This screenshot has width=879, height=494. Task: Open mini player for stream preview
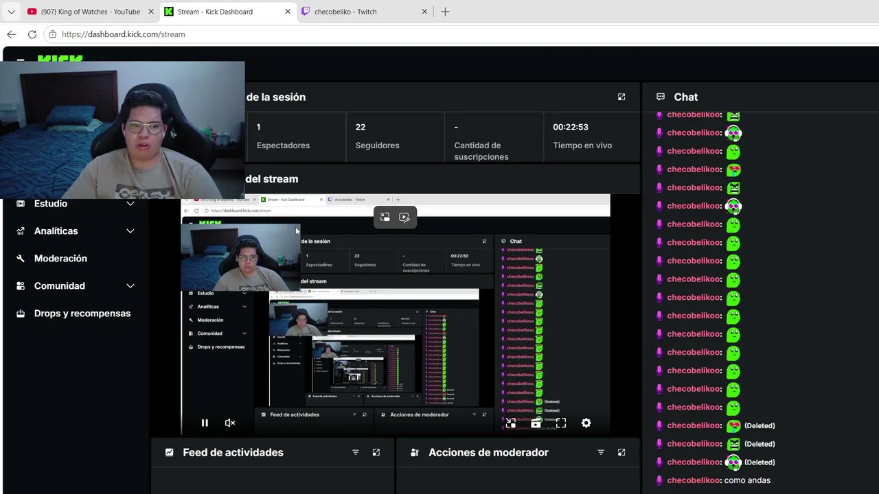511,423
